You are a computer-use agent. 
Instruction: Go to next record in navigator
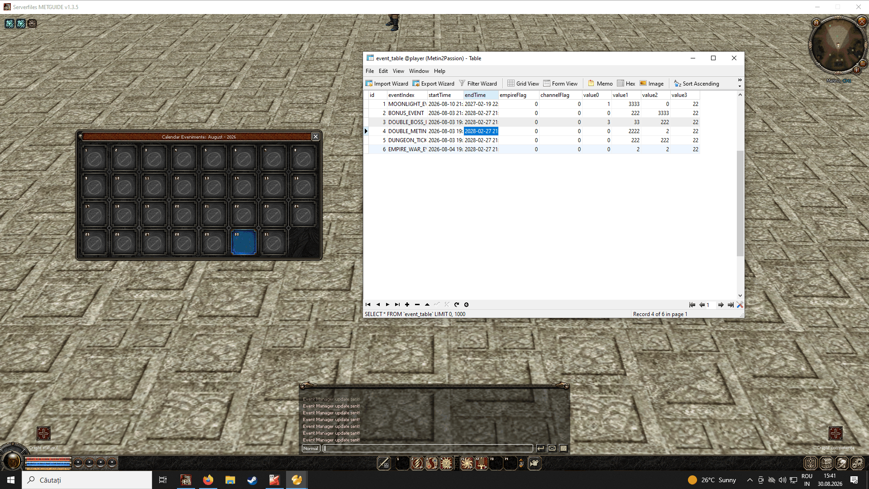387,305
